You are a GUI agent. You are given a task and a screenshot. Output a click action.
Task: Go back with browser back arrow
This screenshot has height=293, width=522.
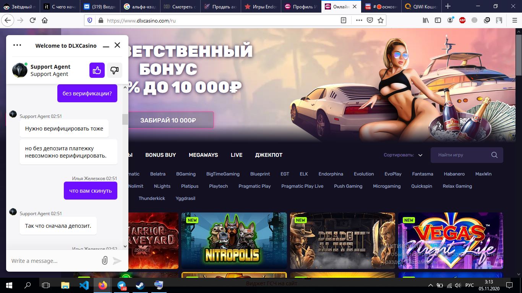point(7,20)
